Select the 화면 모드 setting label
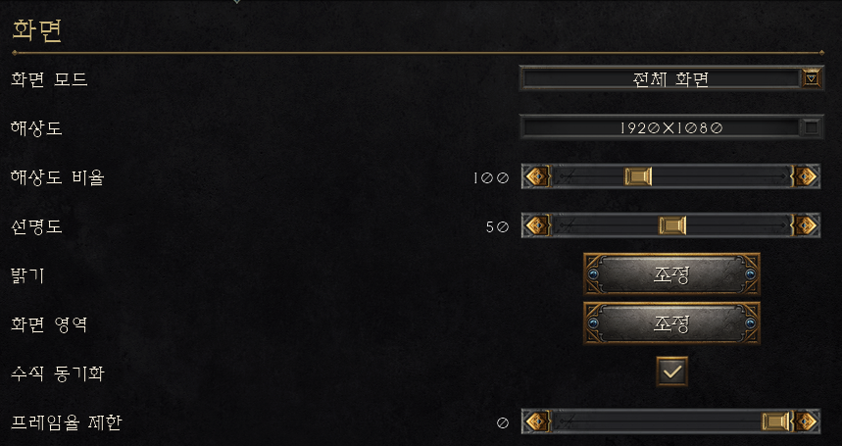The image size is (842, 446). click(x=49, y=79)
